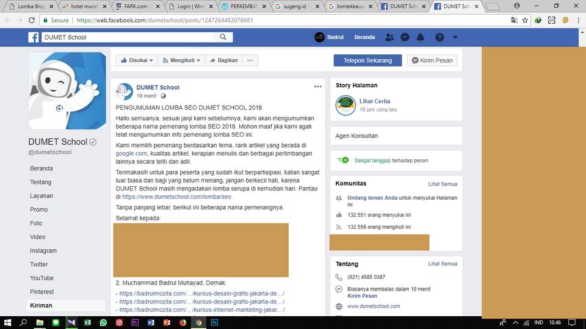Click the Chrome translate page icon
This screenshot has width=586, height=329.
click(514, 20)
